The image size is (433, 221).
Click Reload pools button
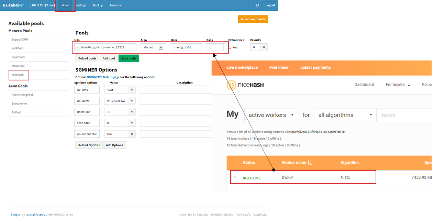pos(87,58)
